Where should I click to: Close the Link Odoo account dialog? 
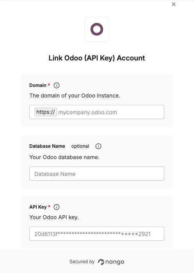click(174, 4)
